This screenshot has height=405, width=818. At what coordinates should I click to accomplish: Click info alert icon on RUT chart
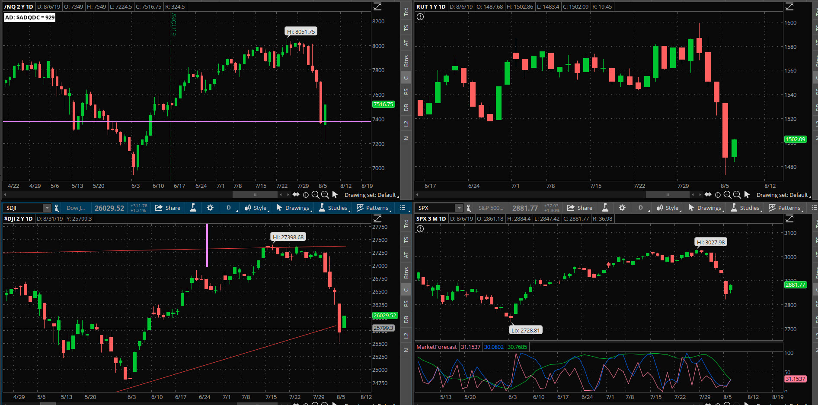click(x=420, y=17)
